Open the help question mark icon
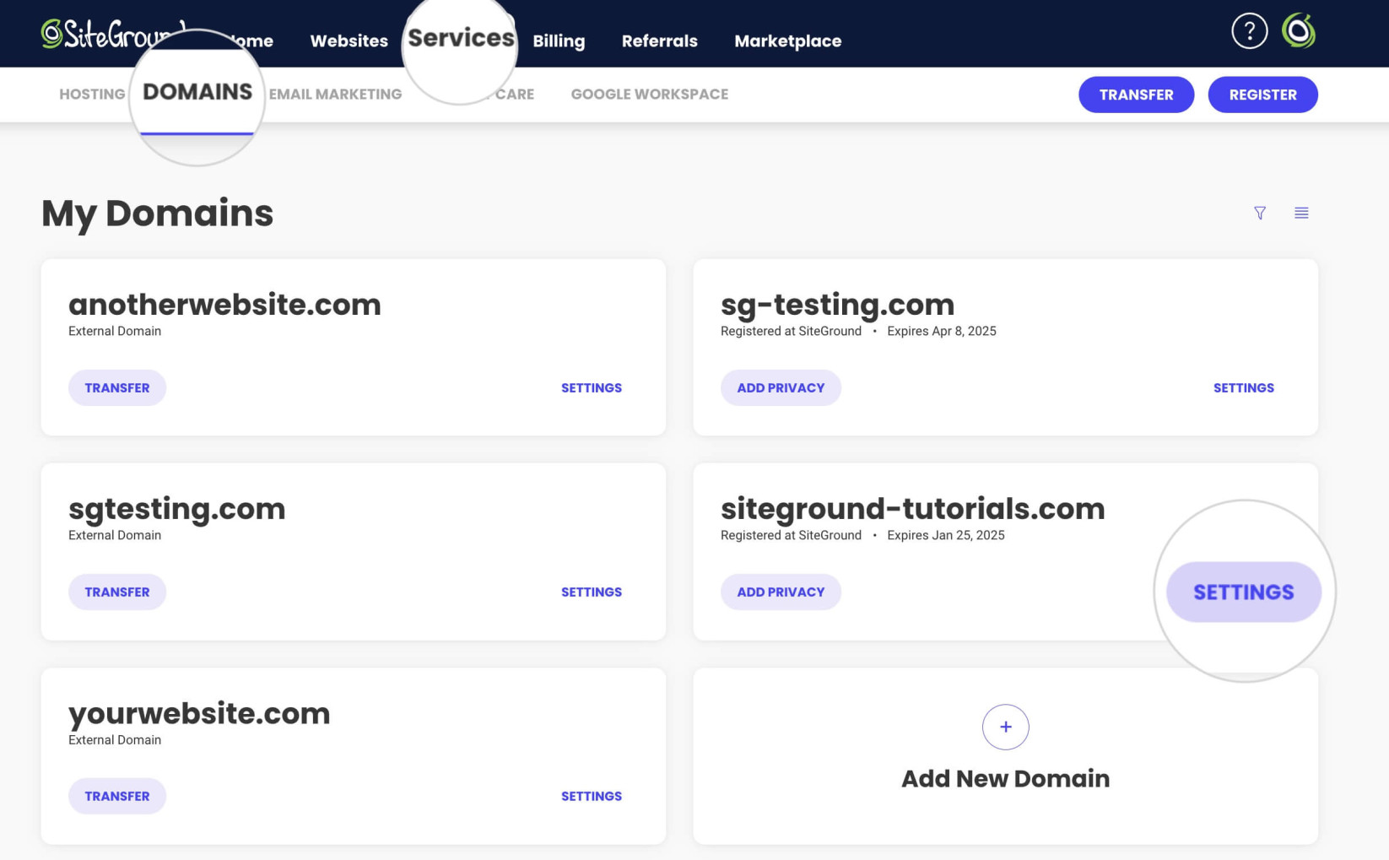The height and width of the screenshot is (860, 1389). pyautogui.click(x=1250, y=30)
